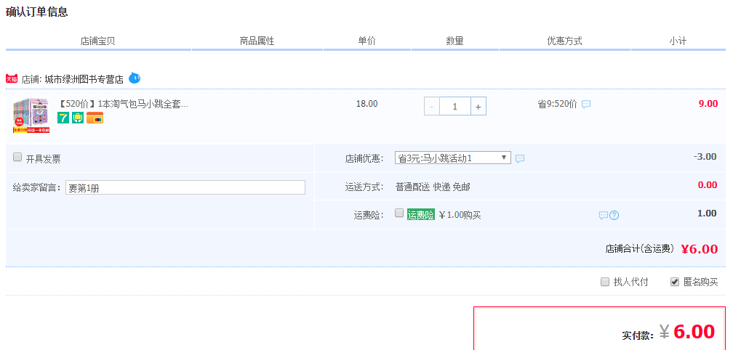Click the -3.00 discount amount
This screenshot has height=350, width=733.
click(x=705, y=156)
